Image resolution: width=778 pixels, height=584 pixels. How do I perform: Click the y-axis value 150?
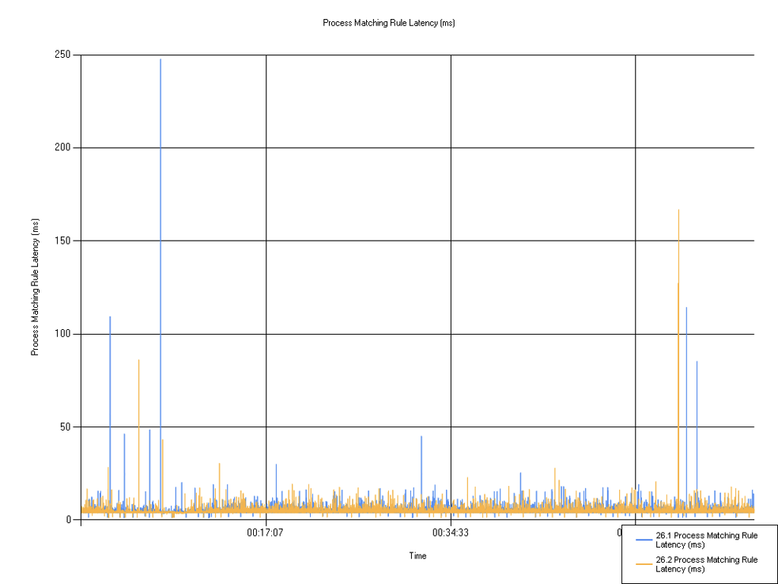(x=62, y=241)
